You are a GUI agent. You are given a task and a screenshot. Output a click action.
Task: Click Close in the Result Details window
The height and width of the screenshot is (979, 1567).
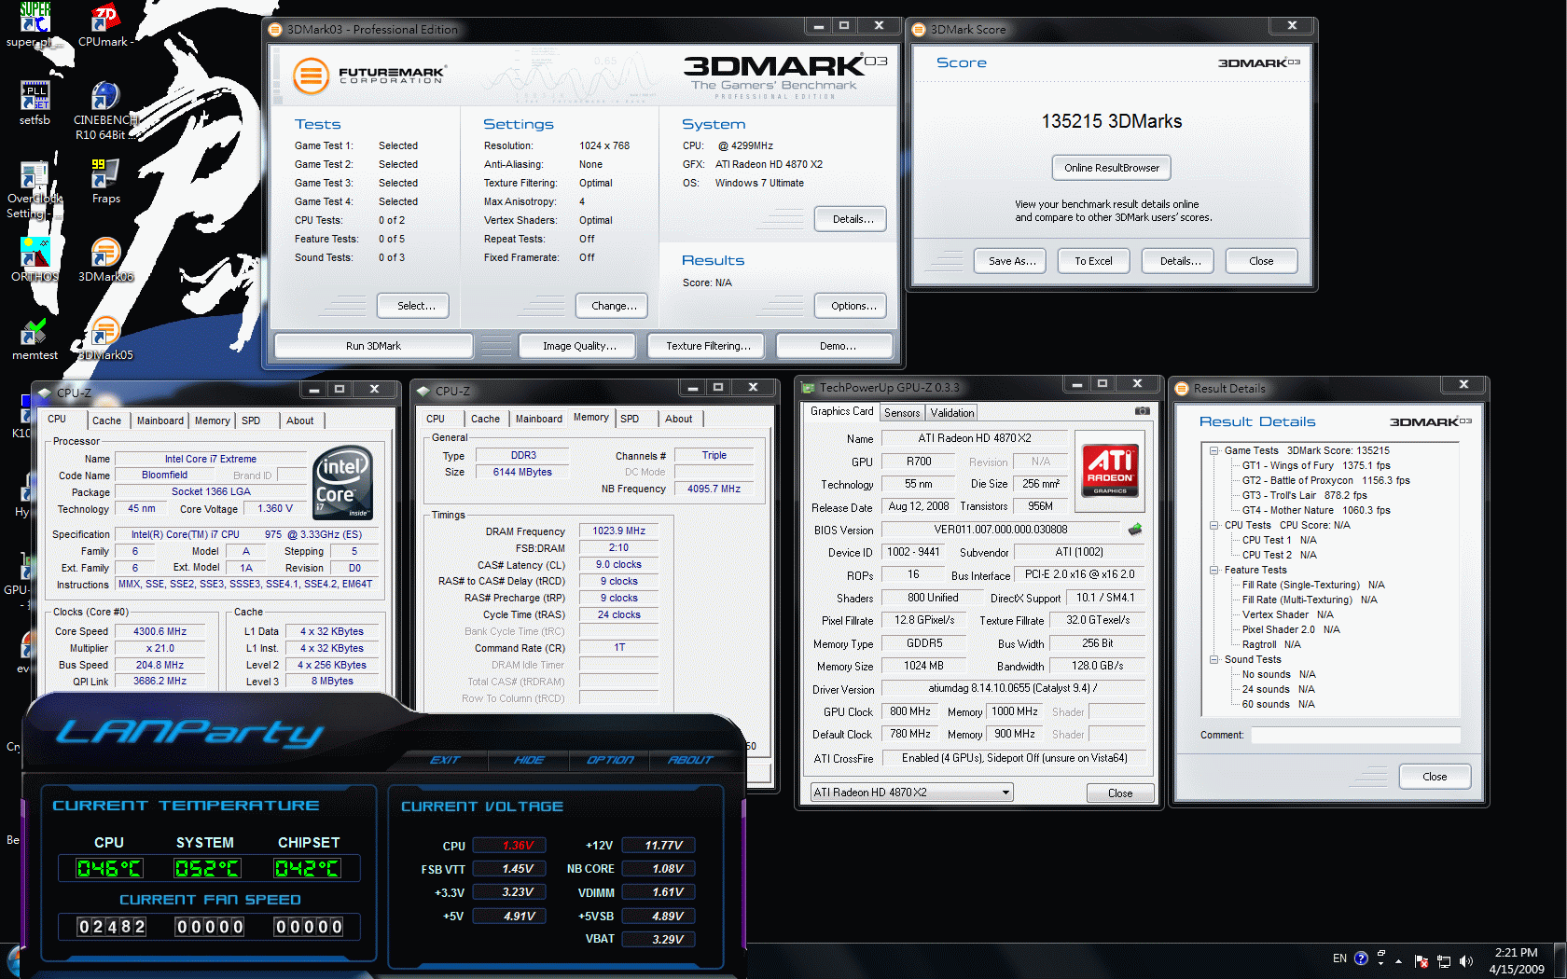tap(1435, 777)
